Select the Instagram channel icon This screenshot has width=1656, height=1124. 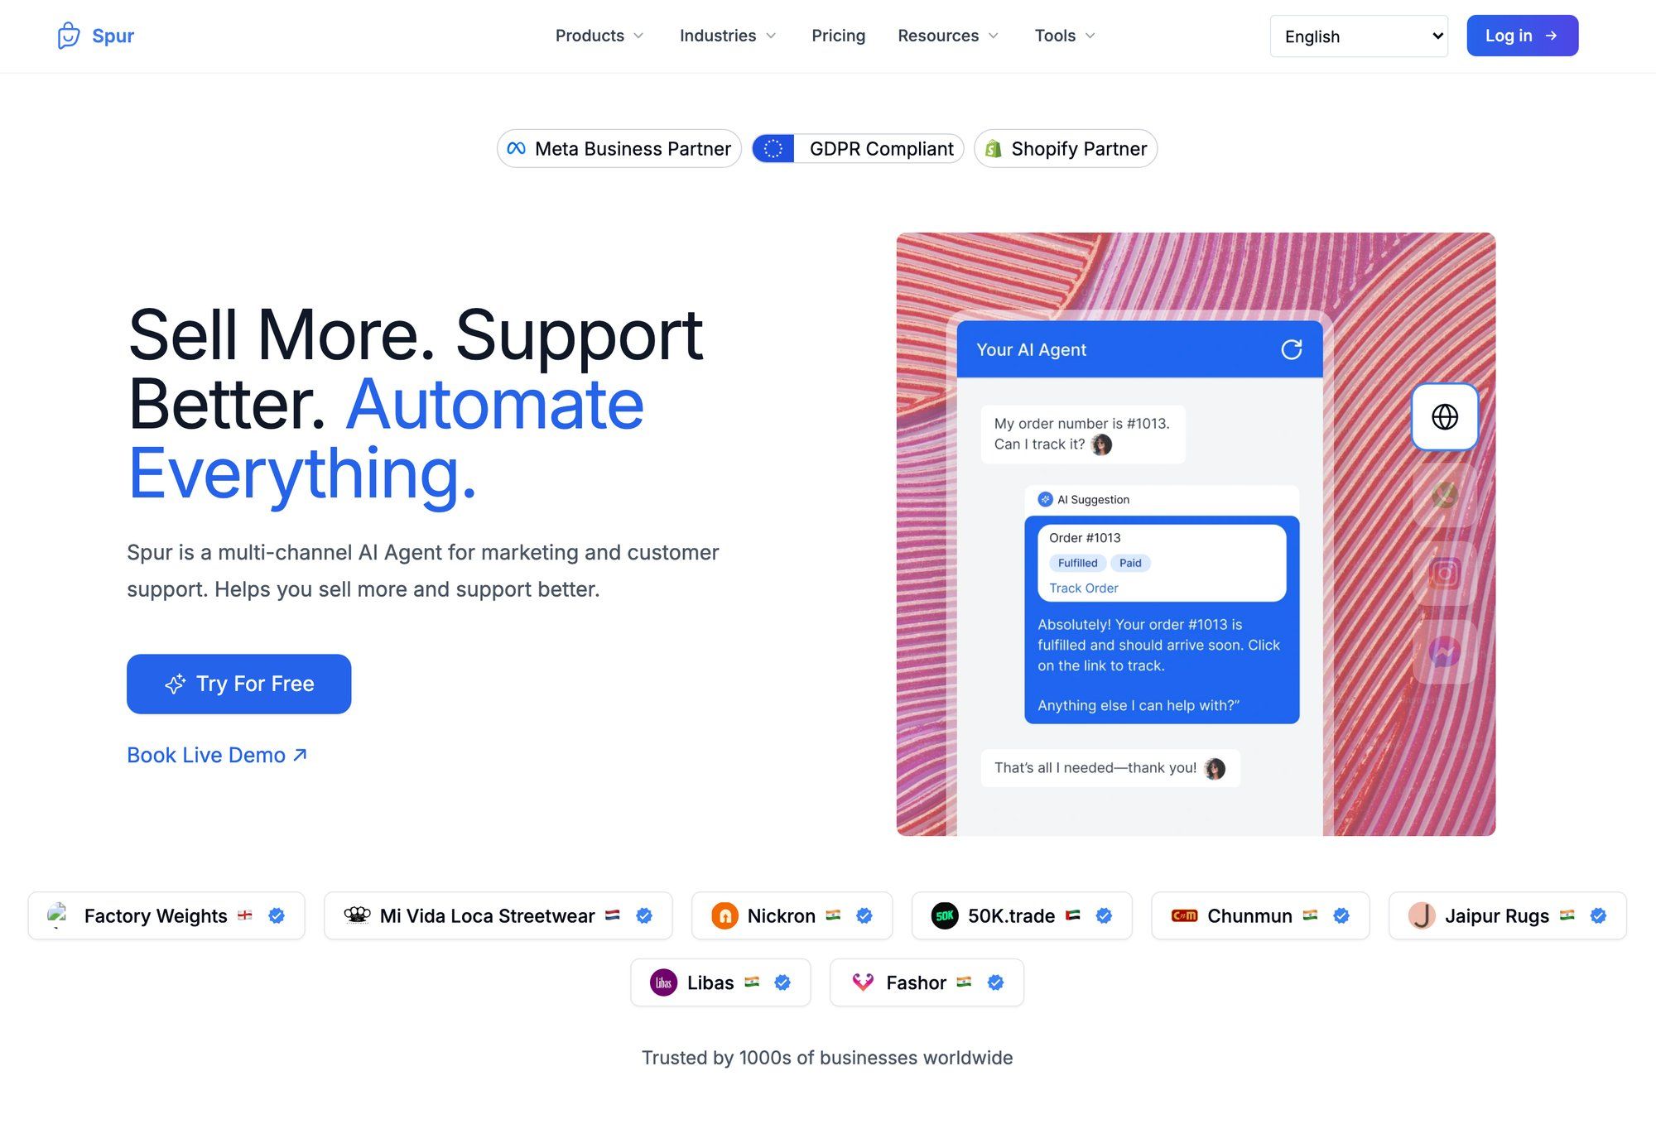1445,573
